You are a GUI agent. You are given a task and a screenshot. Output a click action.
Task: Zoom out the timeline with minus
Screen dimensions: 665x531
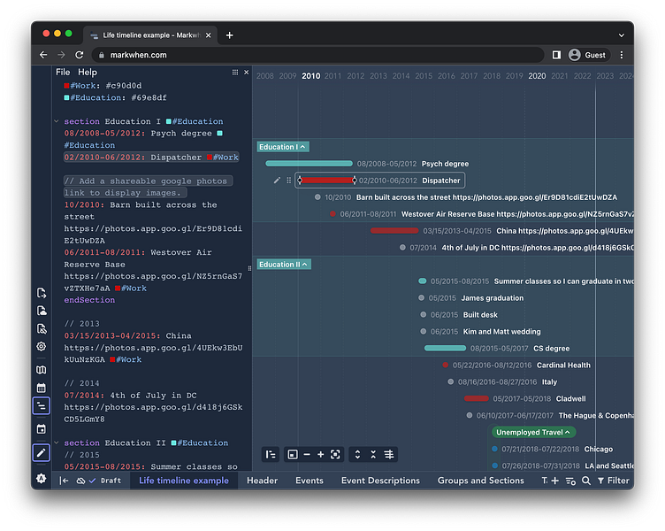(307, 455)
